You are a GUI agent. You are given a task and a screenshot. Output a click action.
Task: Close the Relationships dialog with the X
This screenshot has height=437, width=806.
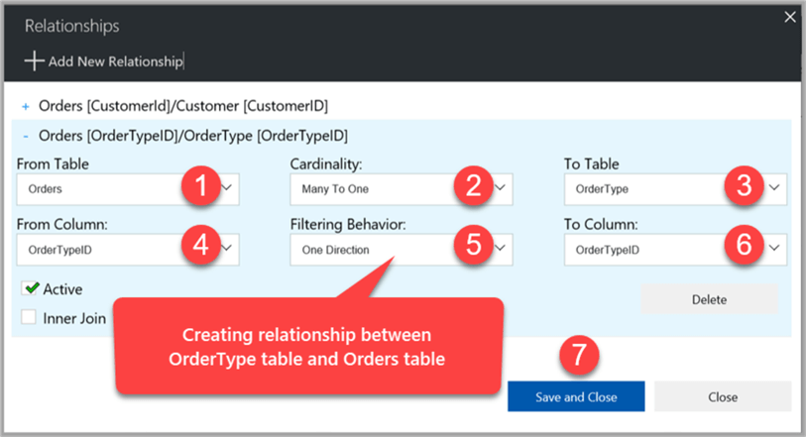pos(790,18)
